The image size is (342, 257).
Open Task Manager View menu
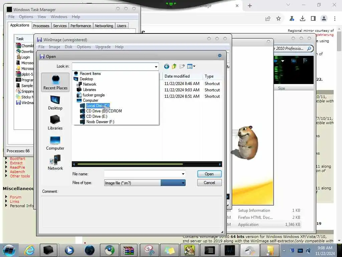point(42,17)
